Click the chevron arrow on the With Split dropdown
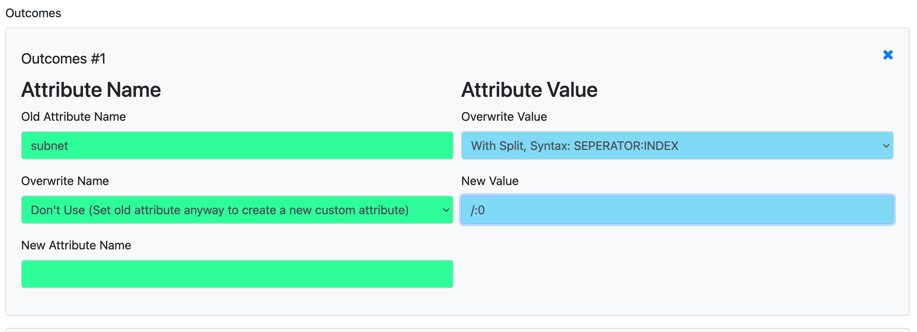This screenshot has height=332, width=917. (x=886, y=146)
